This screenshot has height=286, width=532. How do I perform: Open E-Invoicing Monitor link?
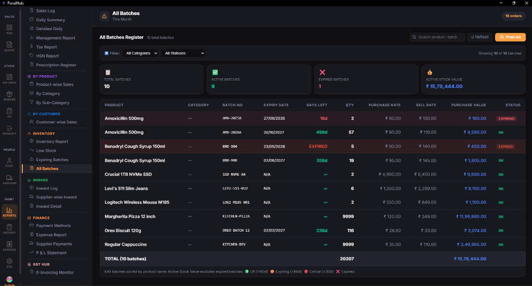click(x=55, y=273)
